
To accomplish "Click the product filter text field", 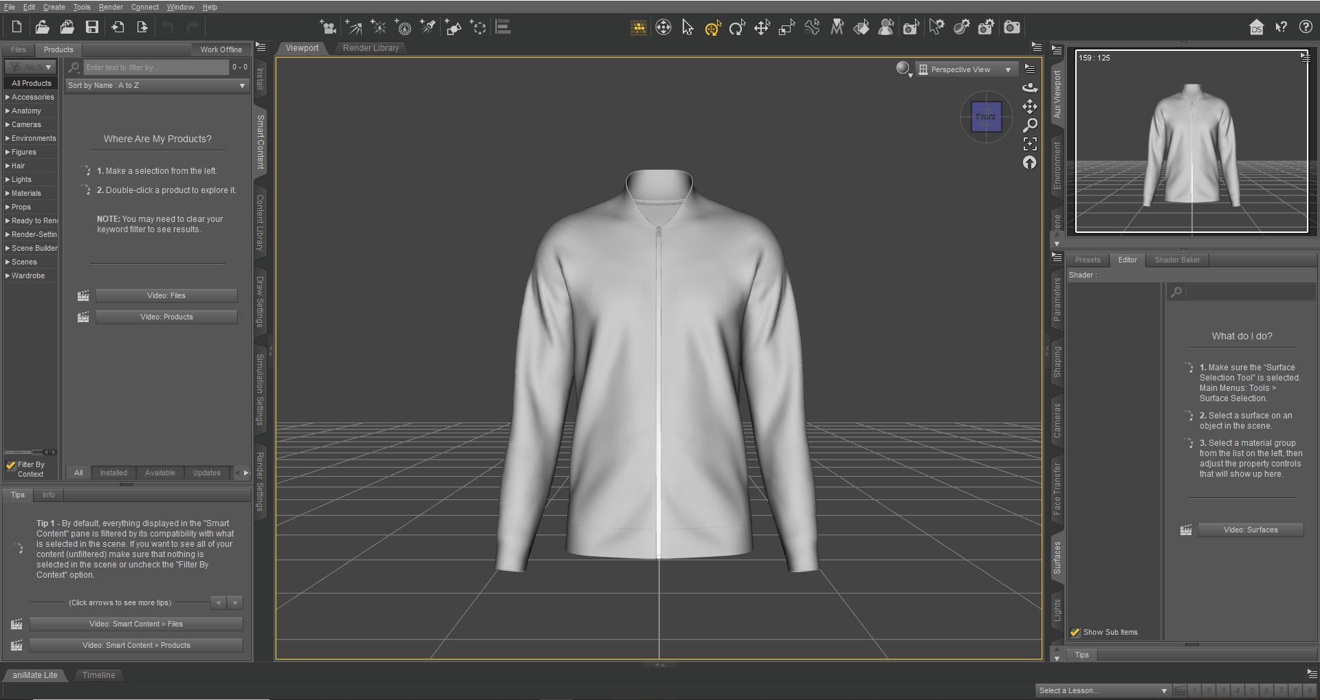I will 156,67.
